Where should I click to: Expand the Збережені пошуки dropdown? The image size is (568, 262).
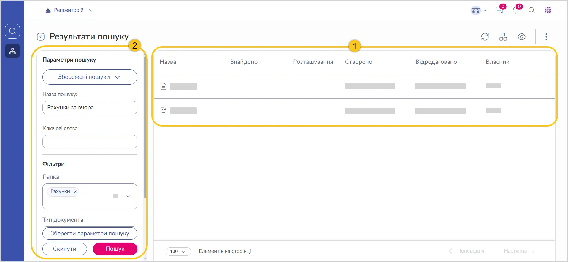90,77
